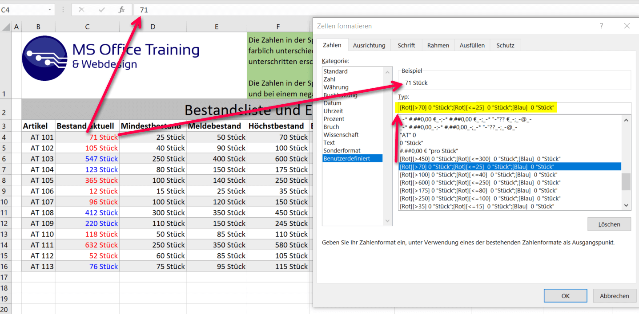Select column header B
Image resolution: width=639 pixels, height=314 pixels.
pyautogui.click(x=38, y=27)
